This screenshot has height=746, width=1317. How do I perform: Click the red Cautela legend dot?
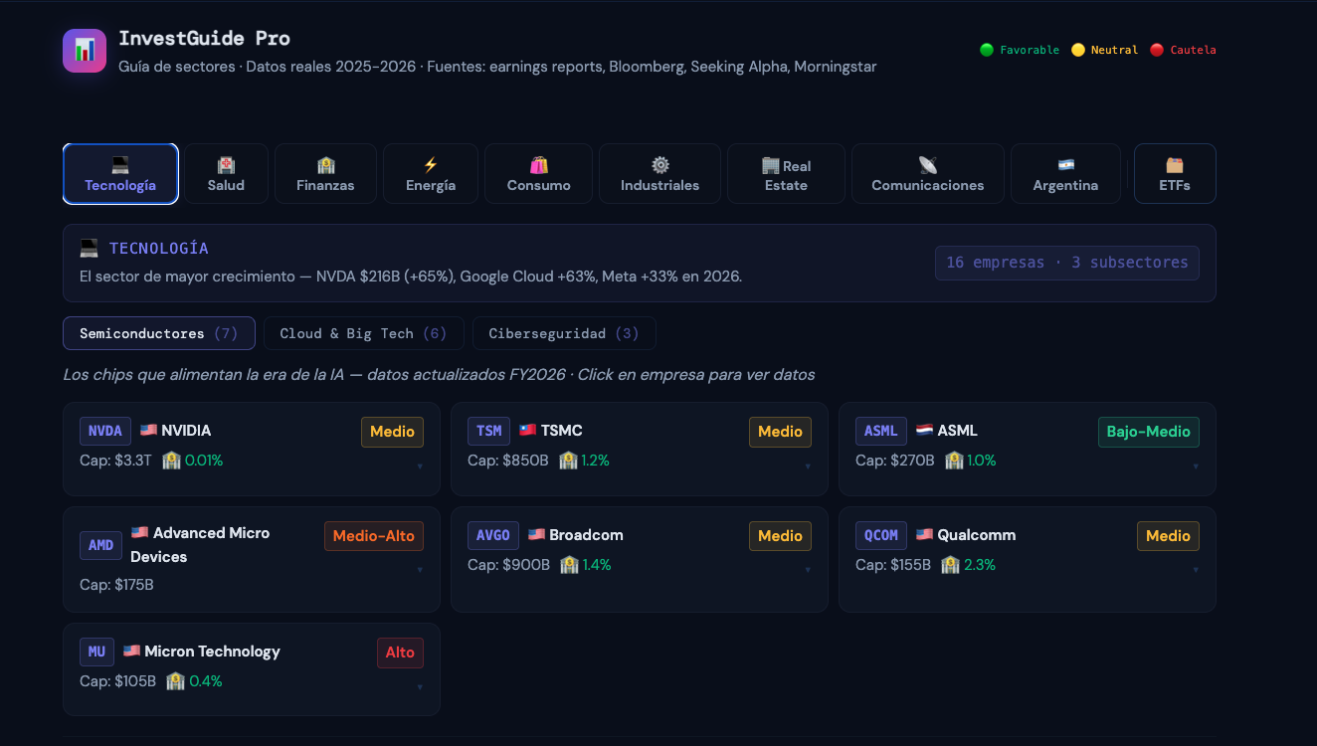[1157, 50]
